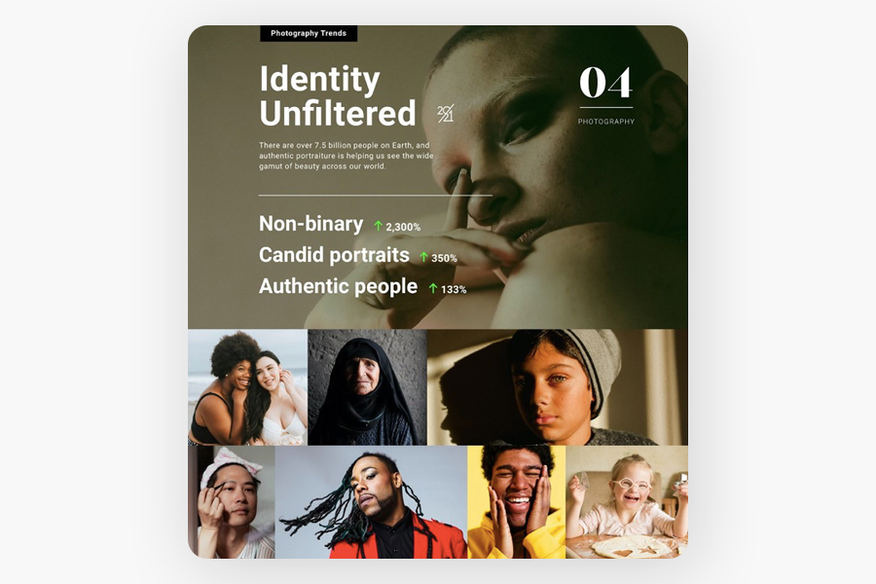The height and width of the screenshot is (584, 876).
Task: Open the red jacket dreadlocks portrait
Action: click(371, 502)
